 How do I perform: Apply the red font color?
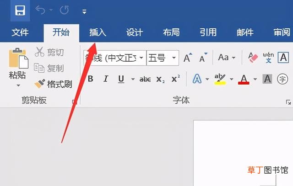point(244,79)
